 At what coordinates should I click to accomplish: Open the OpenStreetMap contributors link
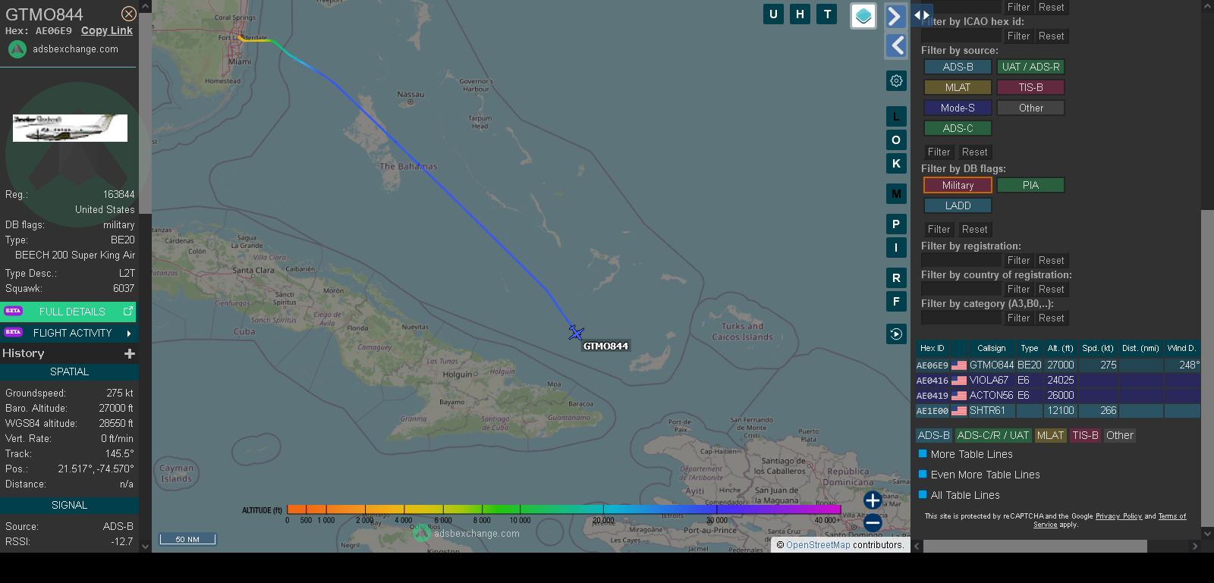[x=818, y=544]
